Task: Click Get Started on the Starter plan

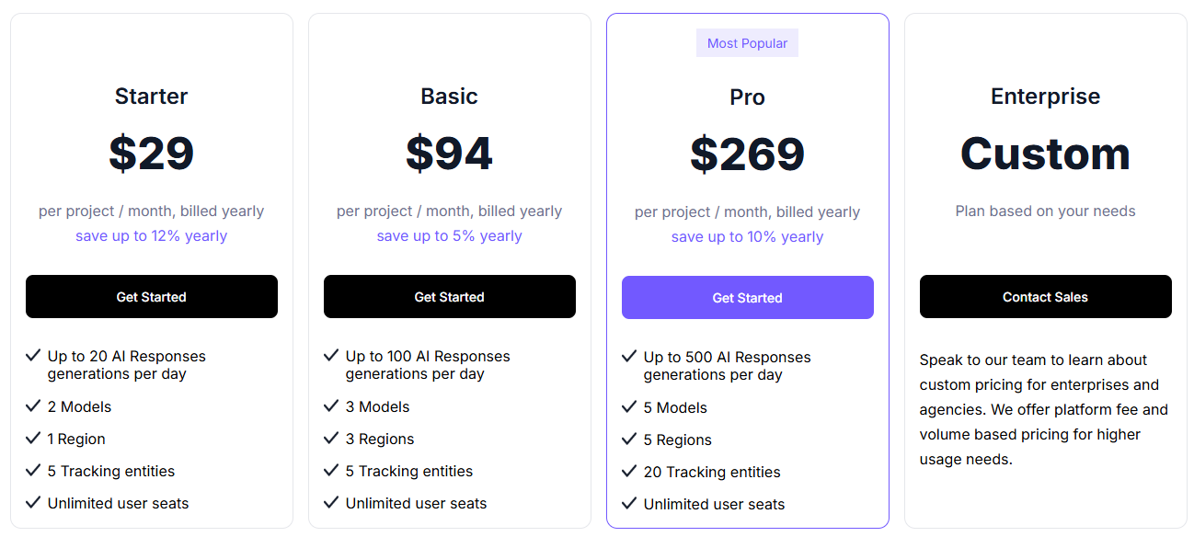Action: 151,296
